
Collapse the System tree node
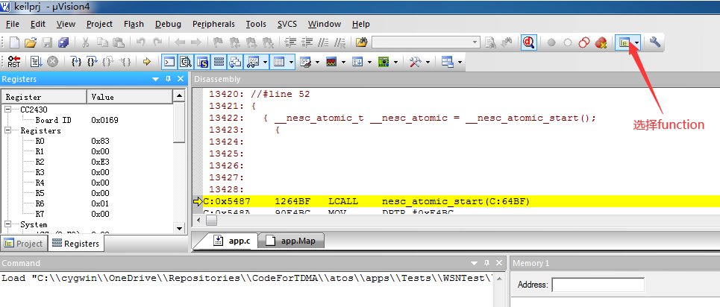click(x=8, y=224)
